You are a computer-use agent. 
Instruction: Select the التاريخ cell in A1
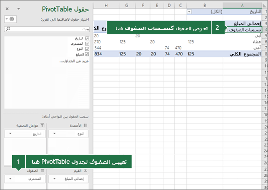point(242,12)
